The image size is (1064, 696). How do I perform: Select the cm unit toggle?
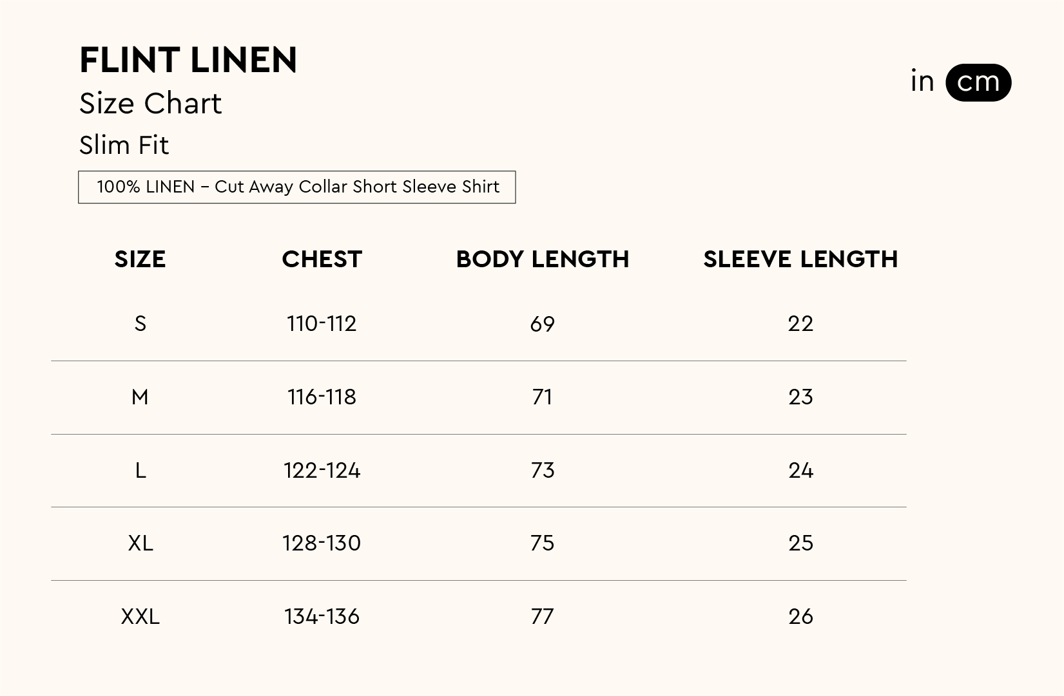point(978,82)
